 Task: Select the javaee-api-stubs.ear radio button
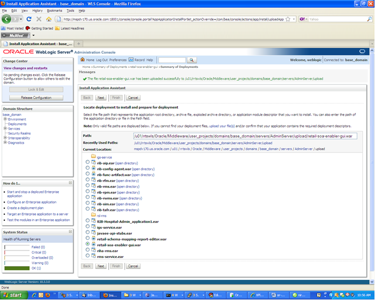(87, 232)
